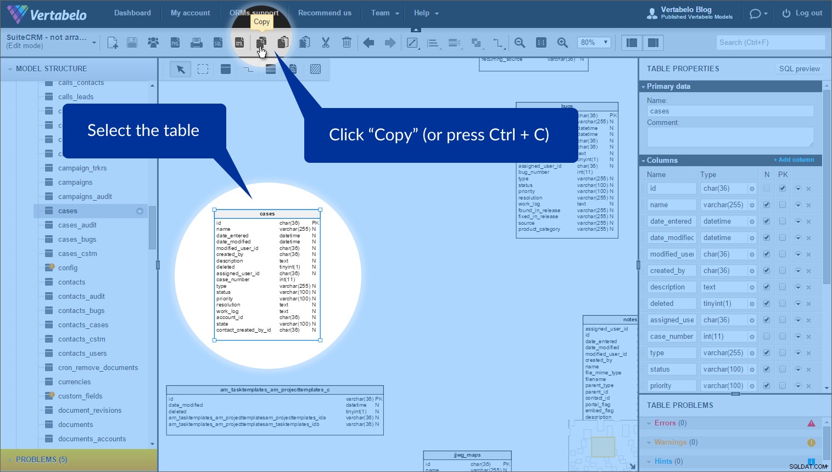Toggle the N checkbox for date_entered
The height and width of the screenshot is (472, 832).
click(x=767, y=221)
